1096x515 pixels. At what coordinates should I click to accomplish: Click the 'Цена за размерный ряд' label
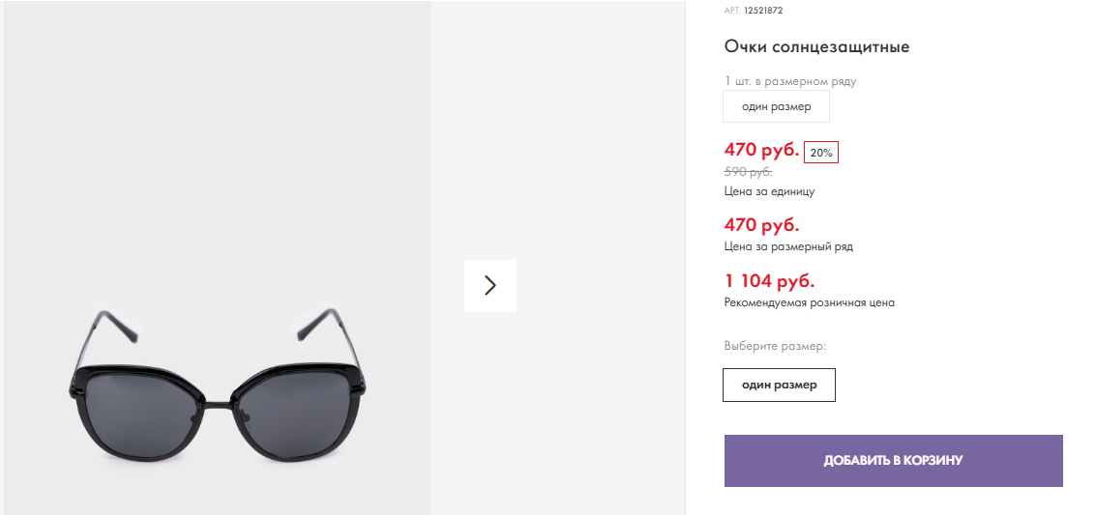click(788, 246)
